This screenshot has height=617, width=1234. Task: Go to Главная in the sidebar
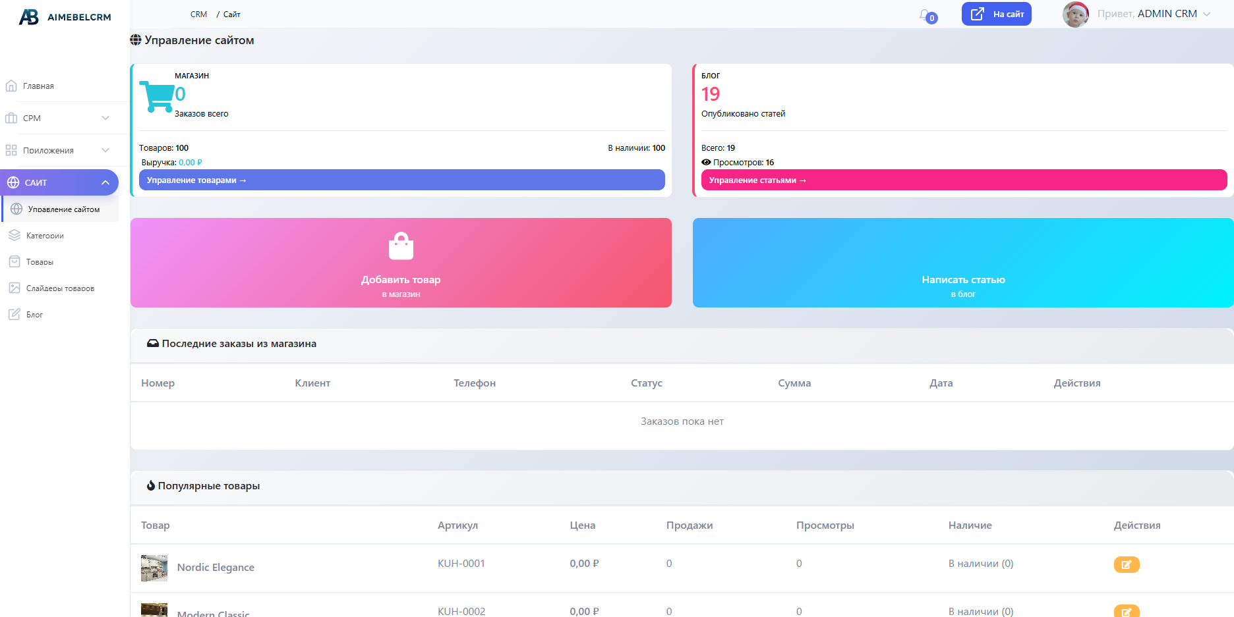click(x=38, y=86)
